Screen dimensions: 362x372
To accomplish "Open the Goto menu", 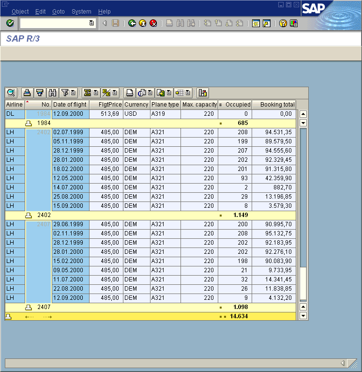I will coord(59,12).
